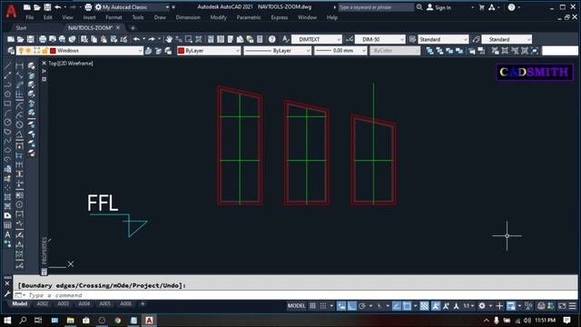Image resolution: width=581 pixels, height=327 pixels.
Task: Select the Linear dimension tool
Action: [19, 66]
